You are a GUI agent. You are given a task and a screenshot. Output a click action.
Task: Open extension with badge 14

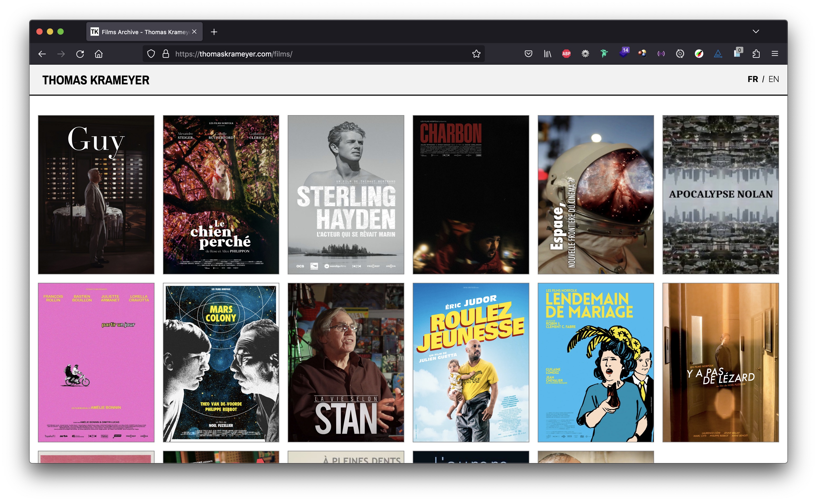623,53
